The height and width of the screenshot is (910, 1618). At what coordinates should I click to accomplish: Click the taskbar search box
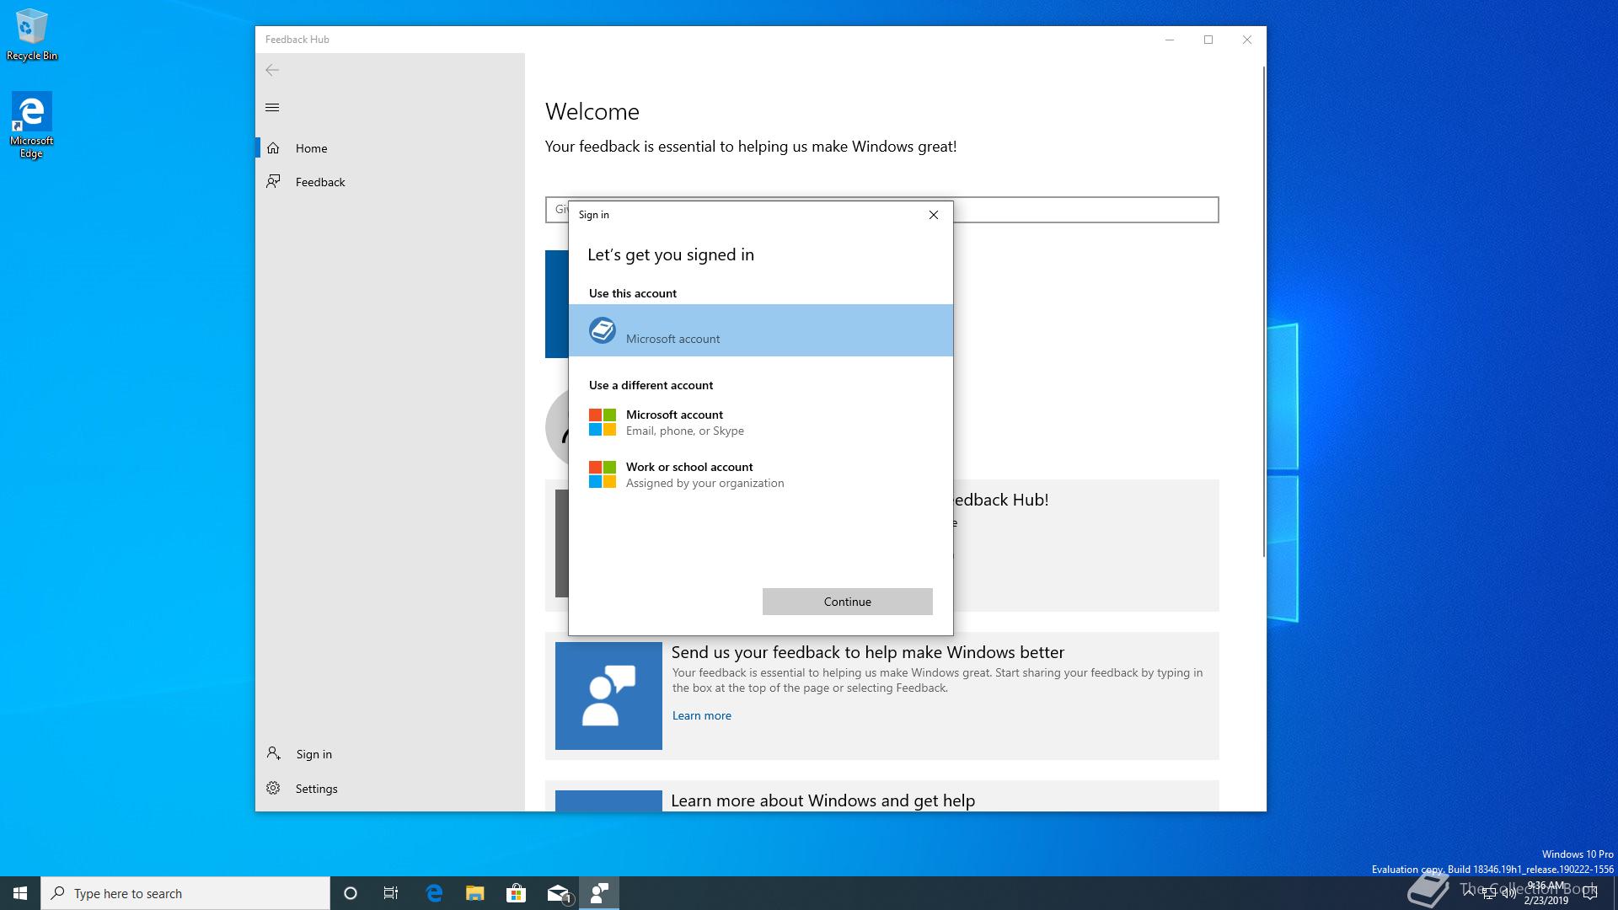click(x=185, y=893)
